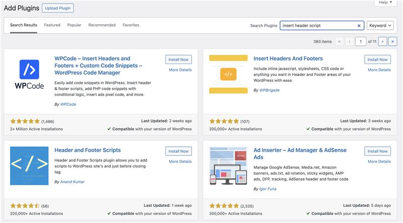Image resolution: width=403 pixels, height=223 pixels.
Task: Click the Insert Headers And Footers star rating
Action: (224, 121)
